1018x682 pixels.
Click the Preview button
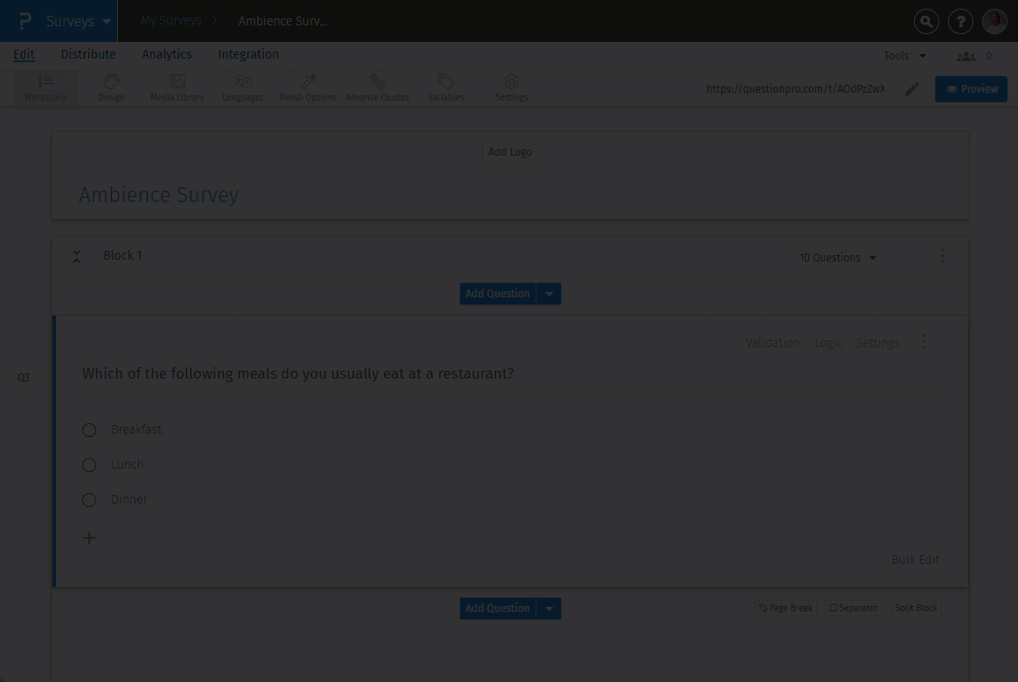coord(972,89)
